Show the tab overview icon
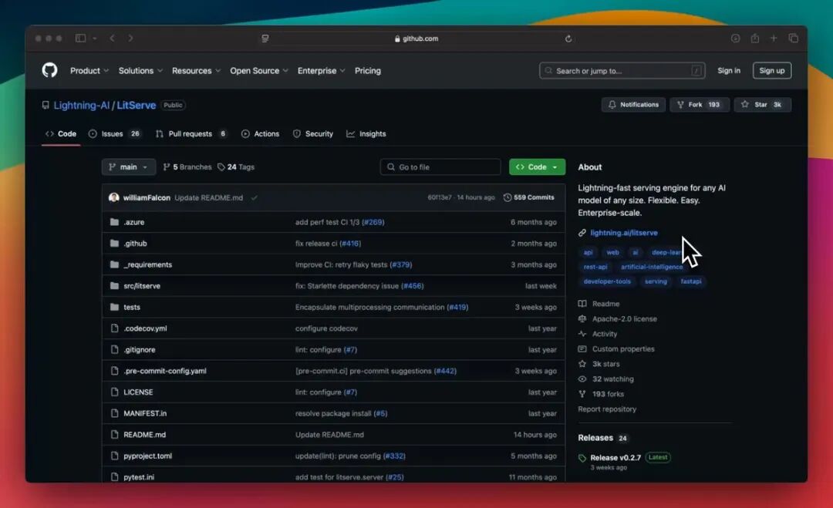 [793, 39]
